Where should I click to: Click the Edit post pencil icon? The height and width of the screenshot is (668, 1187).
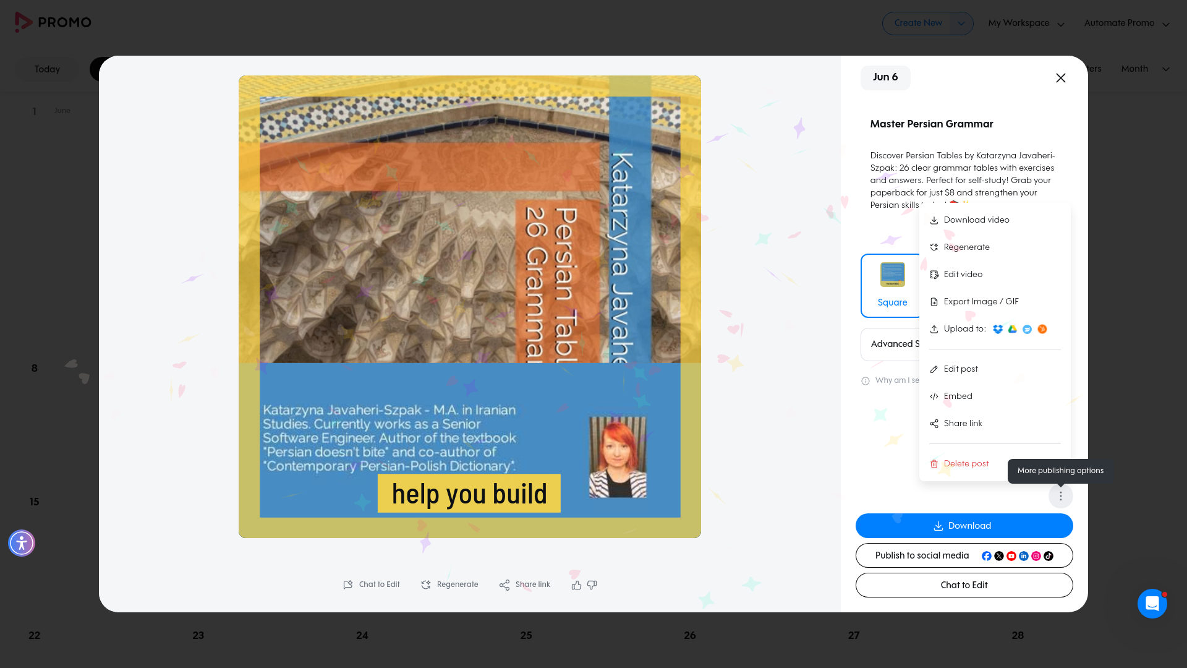[x=934, y=369]
